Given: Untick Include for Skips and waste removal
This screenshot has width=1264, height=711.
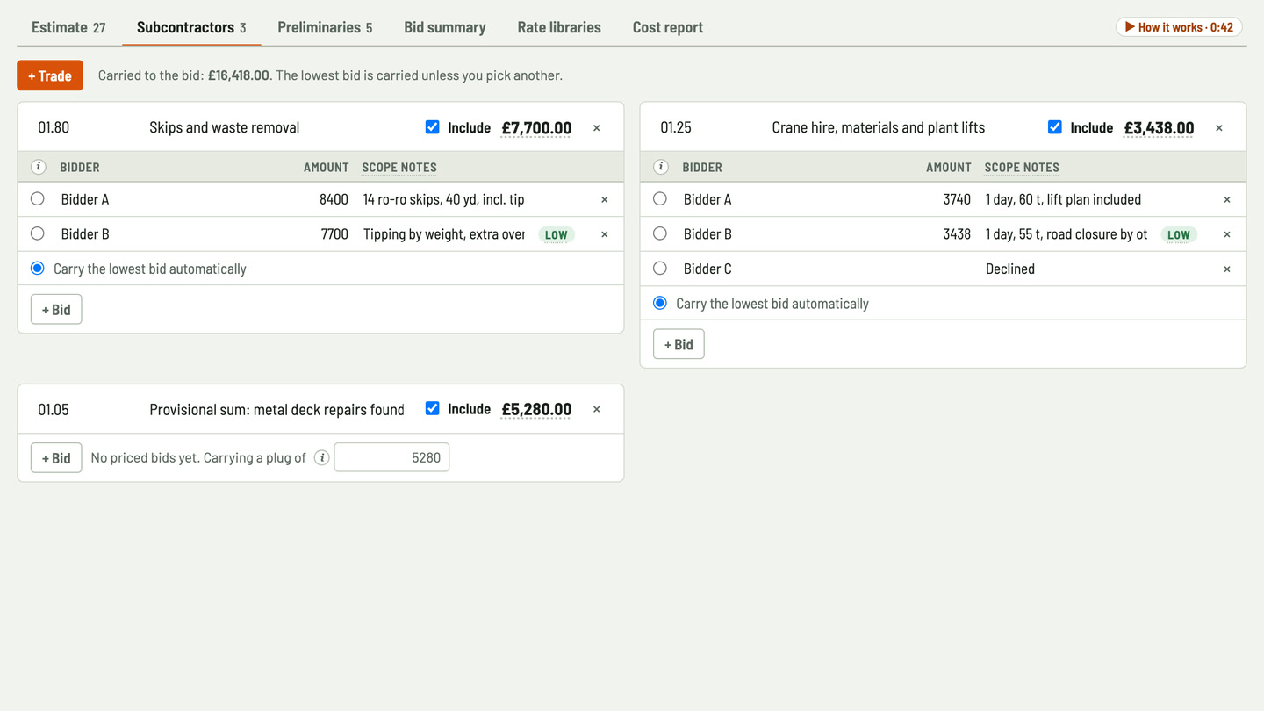Looking at the screenshot, I should tap(432, 127).
